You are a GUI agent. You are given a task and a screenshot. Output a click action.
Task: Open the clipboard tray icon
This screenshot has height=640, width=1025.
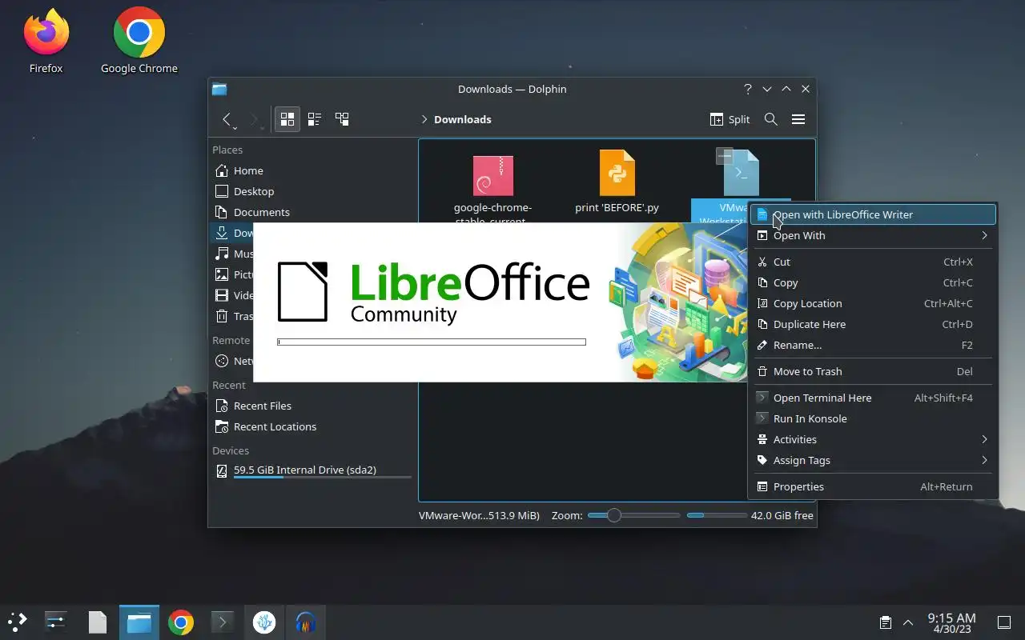pyautogui.click(x=885, y=622)
